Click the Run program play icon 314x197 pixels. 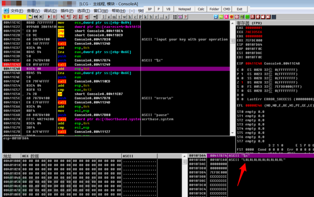[49, 16]
